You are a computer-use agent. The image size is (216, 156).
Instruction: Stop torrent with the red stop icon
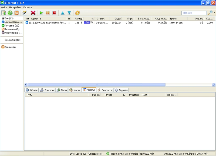pos(55,13)
